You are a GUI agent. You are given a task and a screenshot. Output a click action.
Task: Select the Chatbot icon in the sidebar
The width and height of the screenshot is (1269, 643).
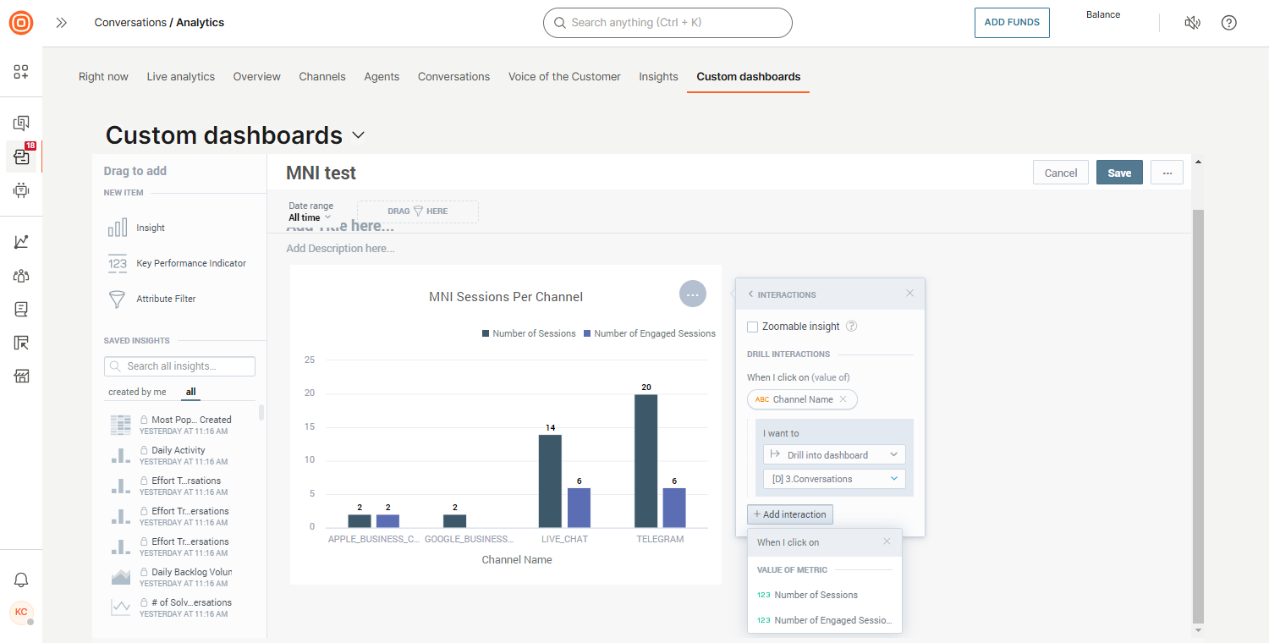point(21,191)
